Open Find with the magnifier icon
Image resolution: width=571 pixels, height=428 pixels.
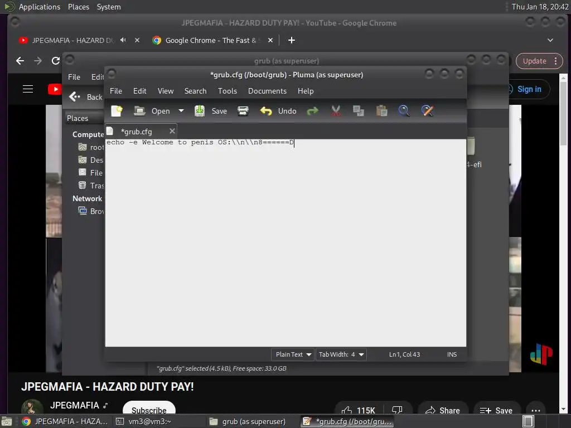coord(404,111)
